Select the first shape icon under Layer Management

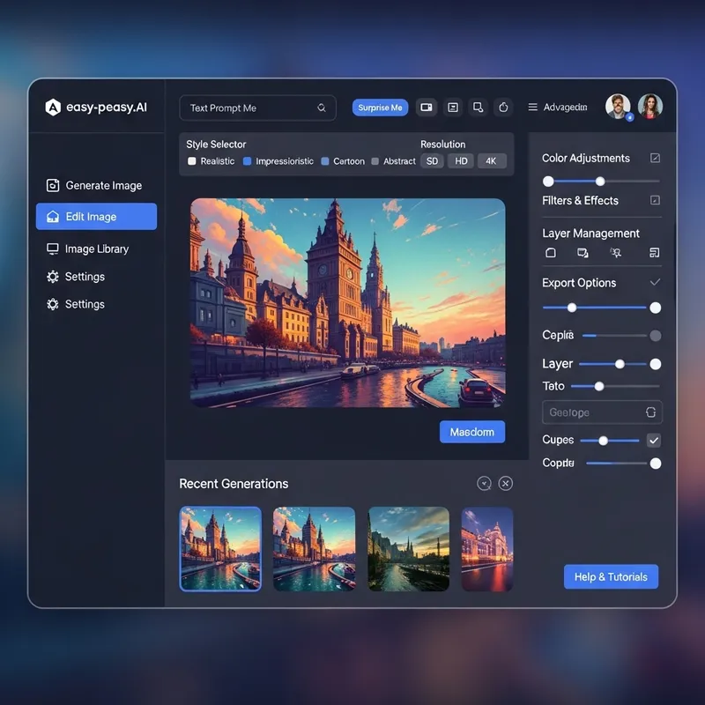(551, 253)
